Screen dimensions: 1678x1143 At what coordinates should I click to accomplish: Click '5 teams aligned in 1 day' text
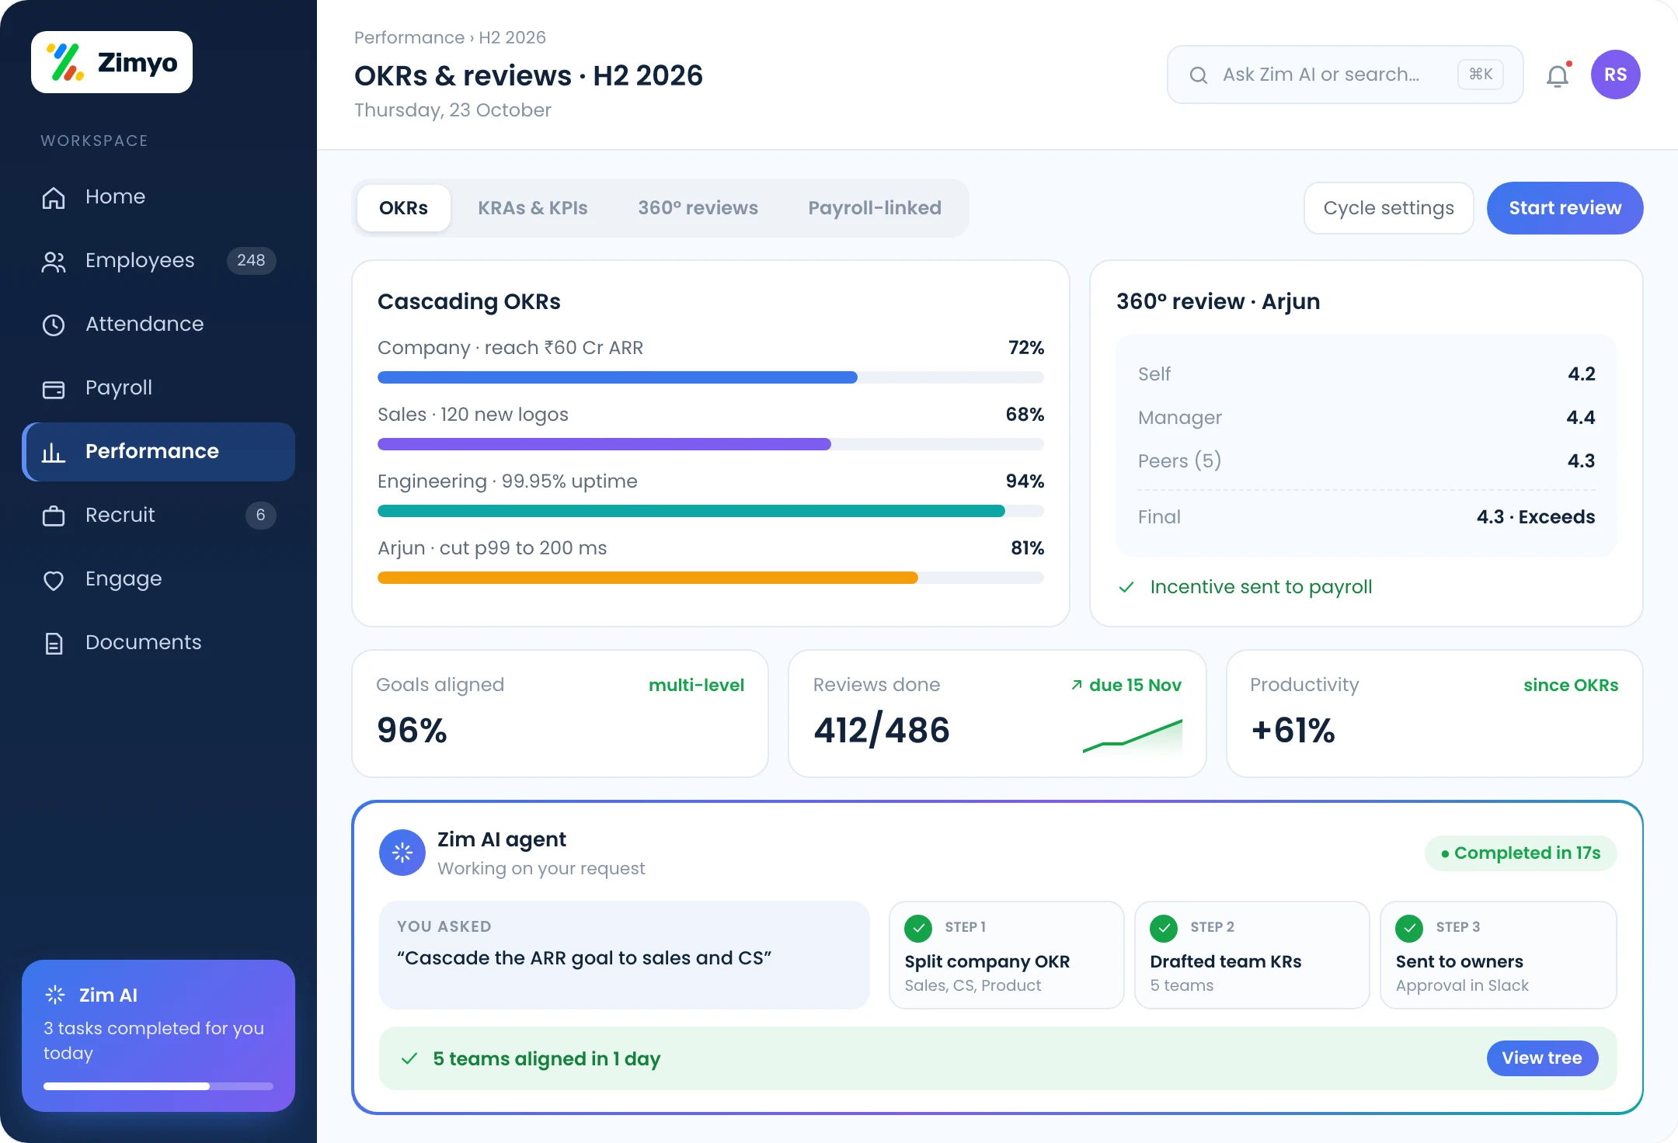tap(547, 1059)
